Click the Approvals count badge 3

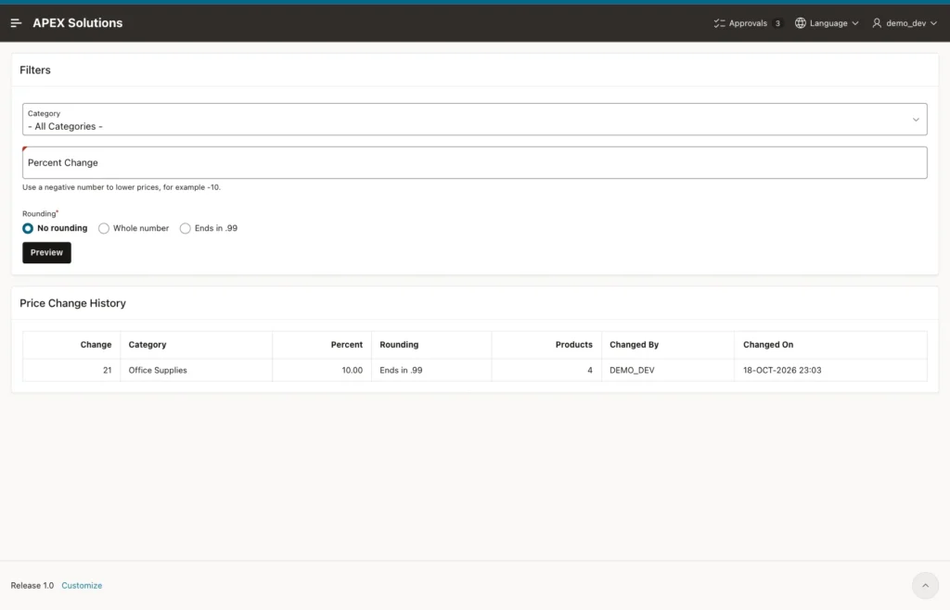(x=777, y=23)
